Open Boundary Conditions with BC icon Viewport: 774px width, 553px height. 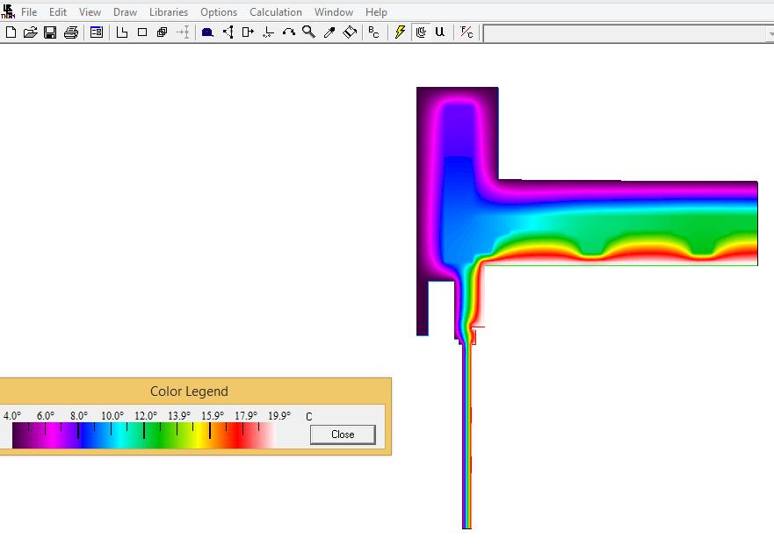pyautogui.click(x=373, y=32)
